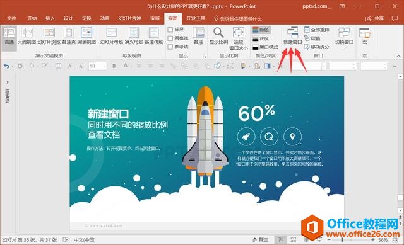Image resolution: width=404 pixels, height=245 pixels.
Task: Click the 备注 notes button in status bar
Action: [x=260, y=239]
